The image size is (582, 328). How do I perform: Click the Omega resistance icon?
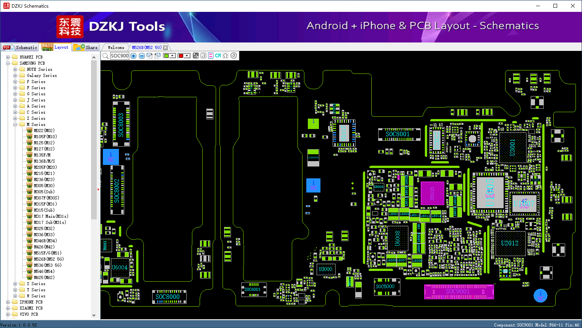click(x=226, y=55)
